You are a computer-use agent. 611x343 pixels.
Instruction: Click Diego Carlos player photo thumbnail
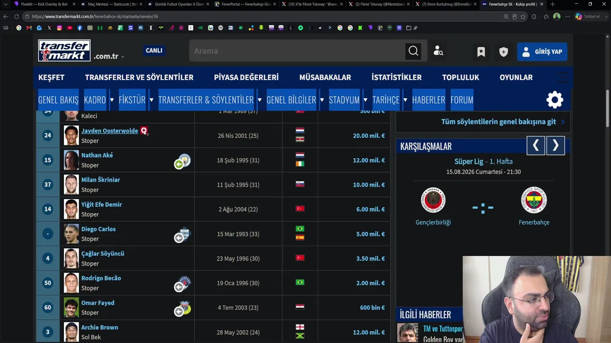[71, 234]
